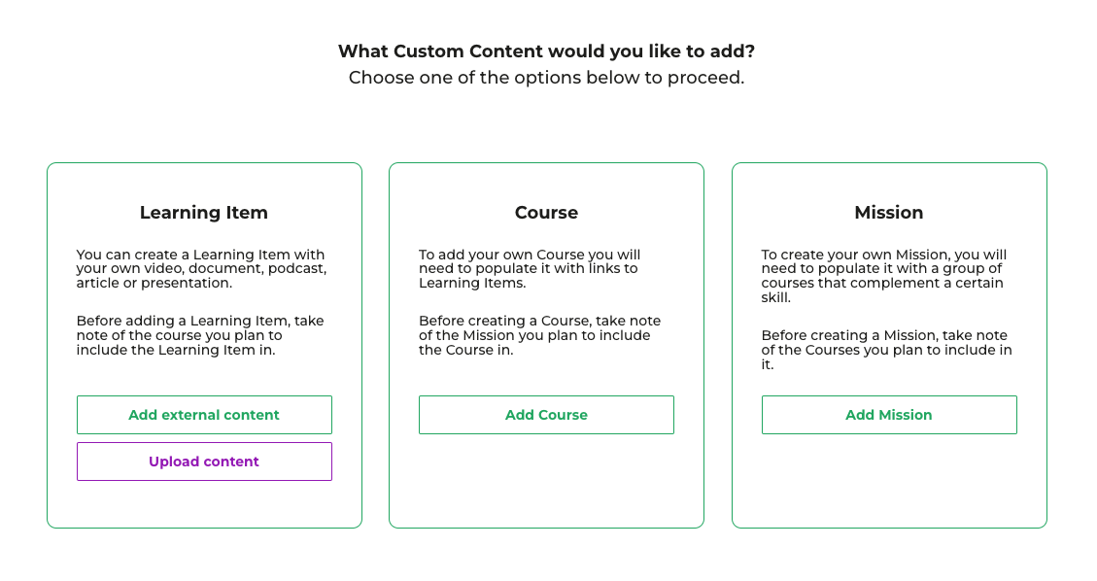Click empty space below the Add Mission button
1097x581 pixels.
(x=889, y=481)
